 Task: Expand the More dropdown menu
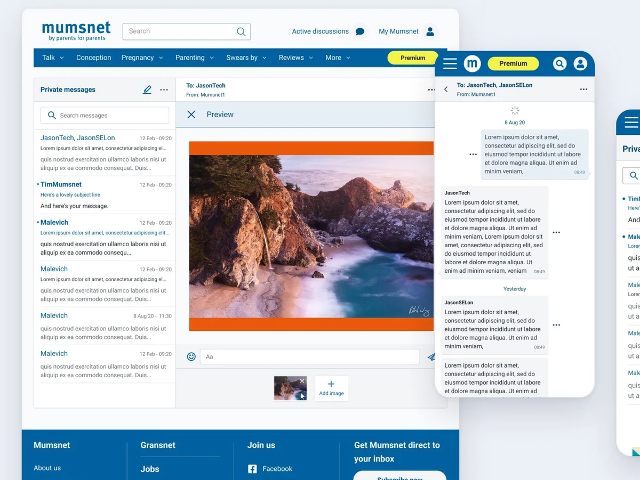pos(338,58)
